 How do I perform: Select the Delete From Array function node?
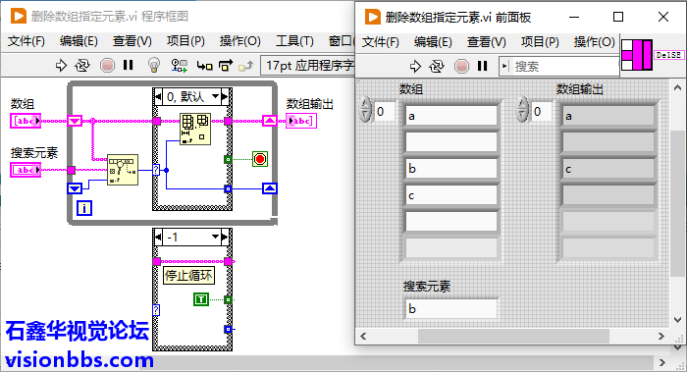click(195, 129)
